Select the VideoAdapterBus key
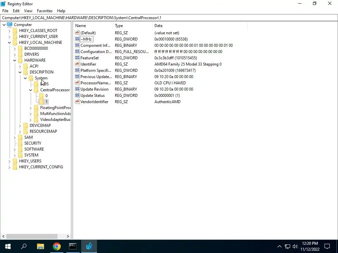This screenshot has width=338, height=253. (55, 119)
